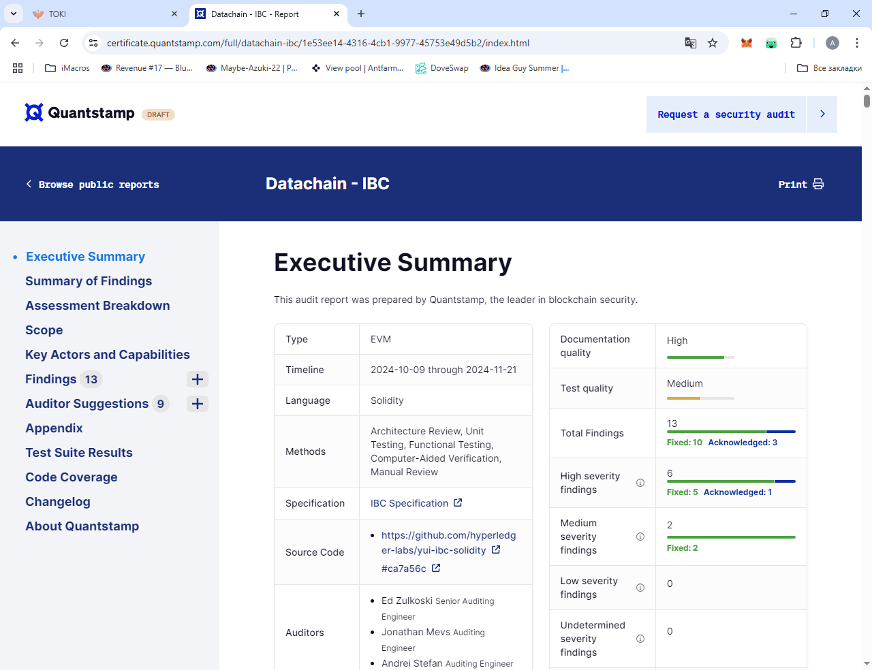The image size is (872, 670).
Task: Open the translate page icon
Action: (x=691, y=43)
